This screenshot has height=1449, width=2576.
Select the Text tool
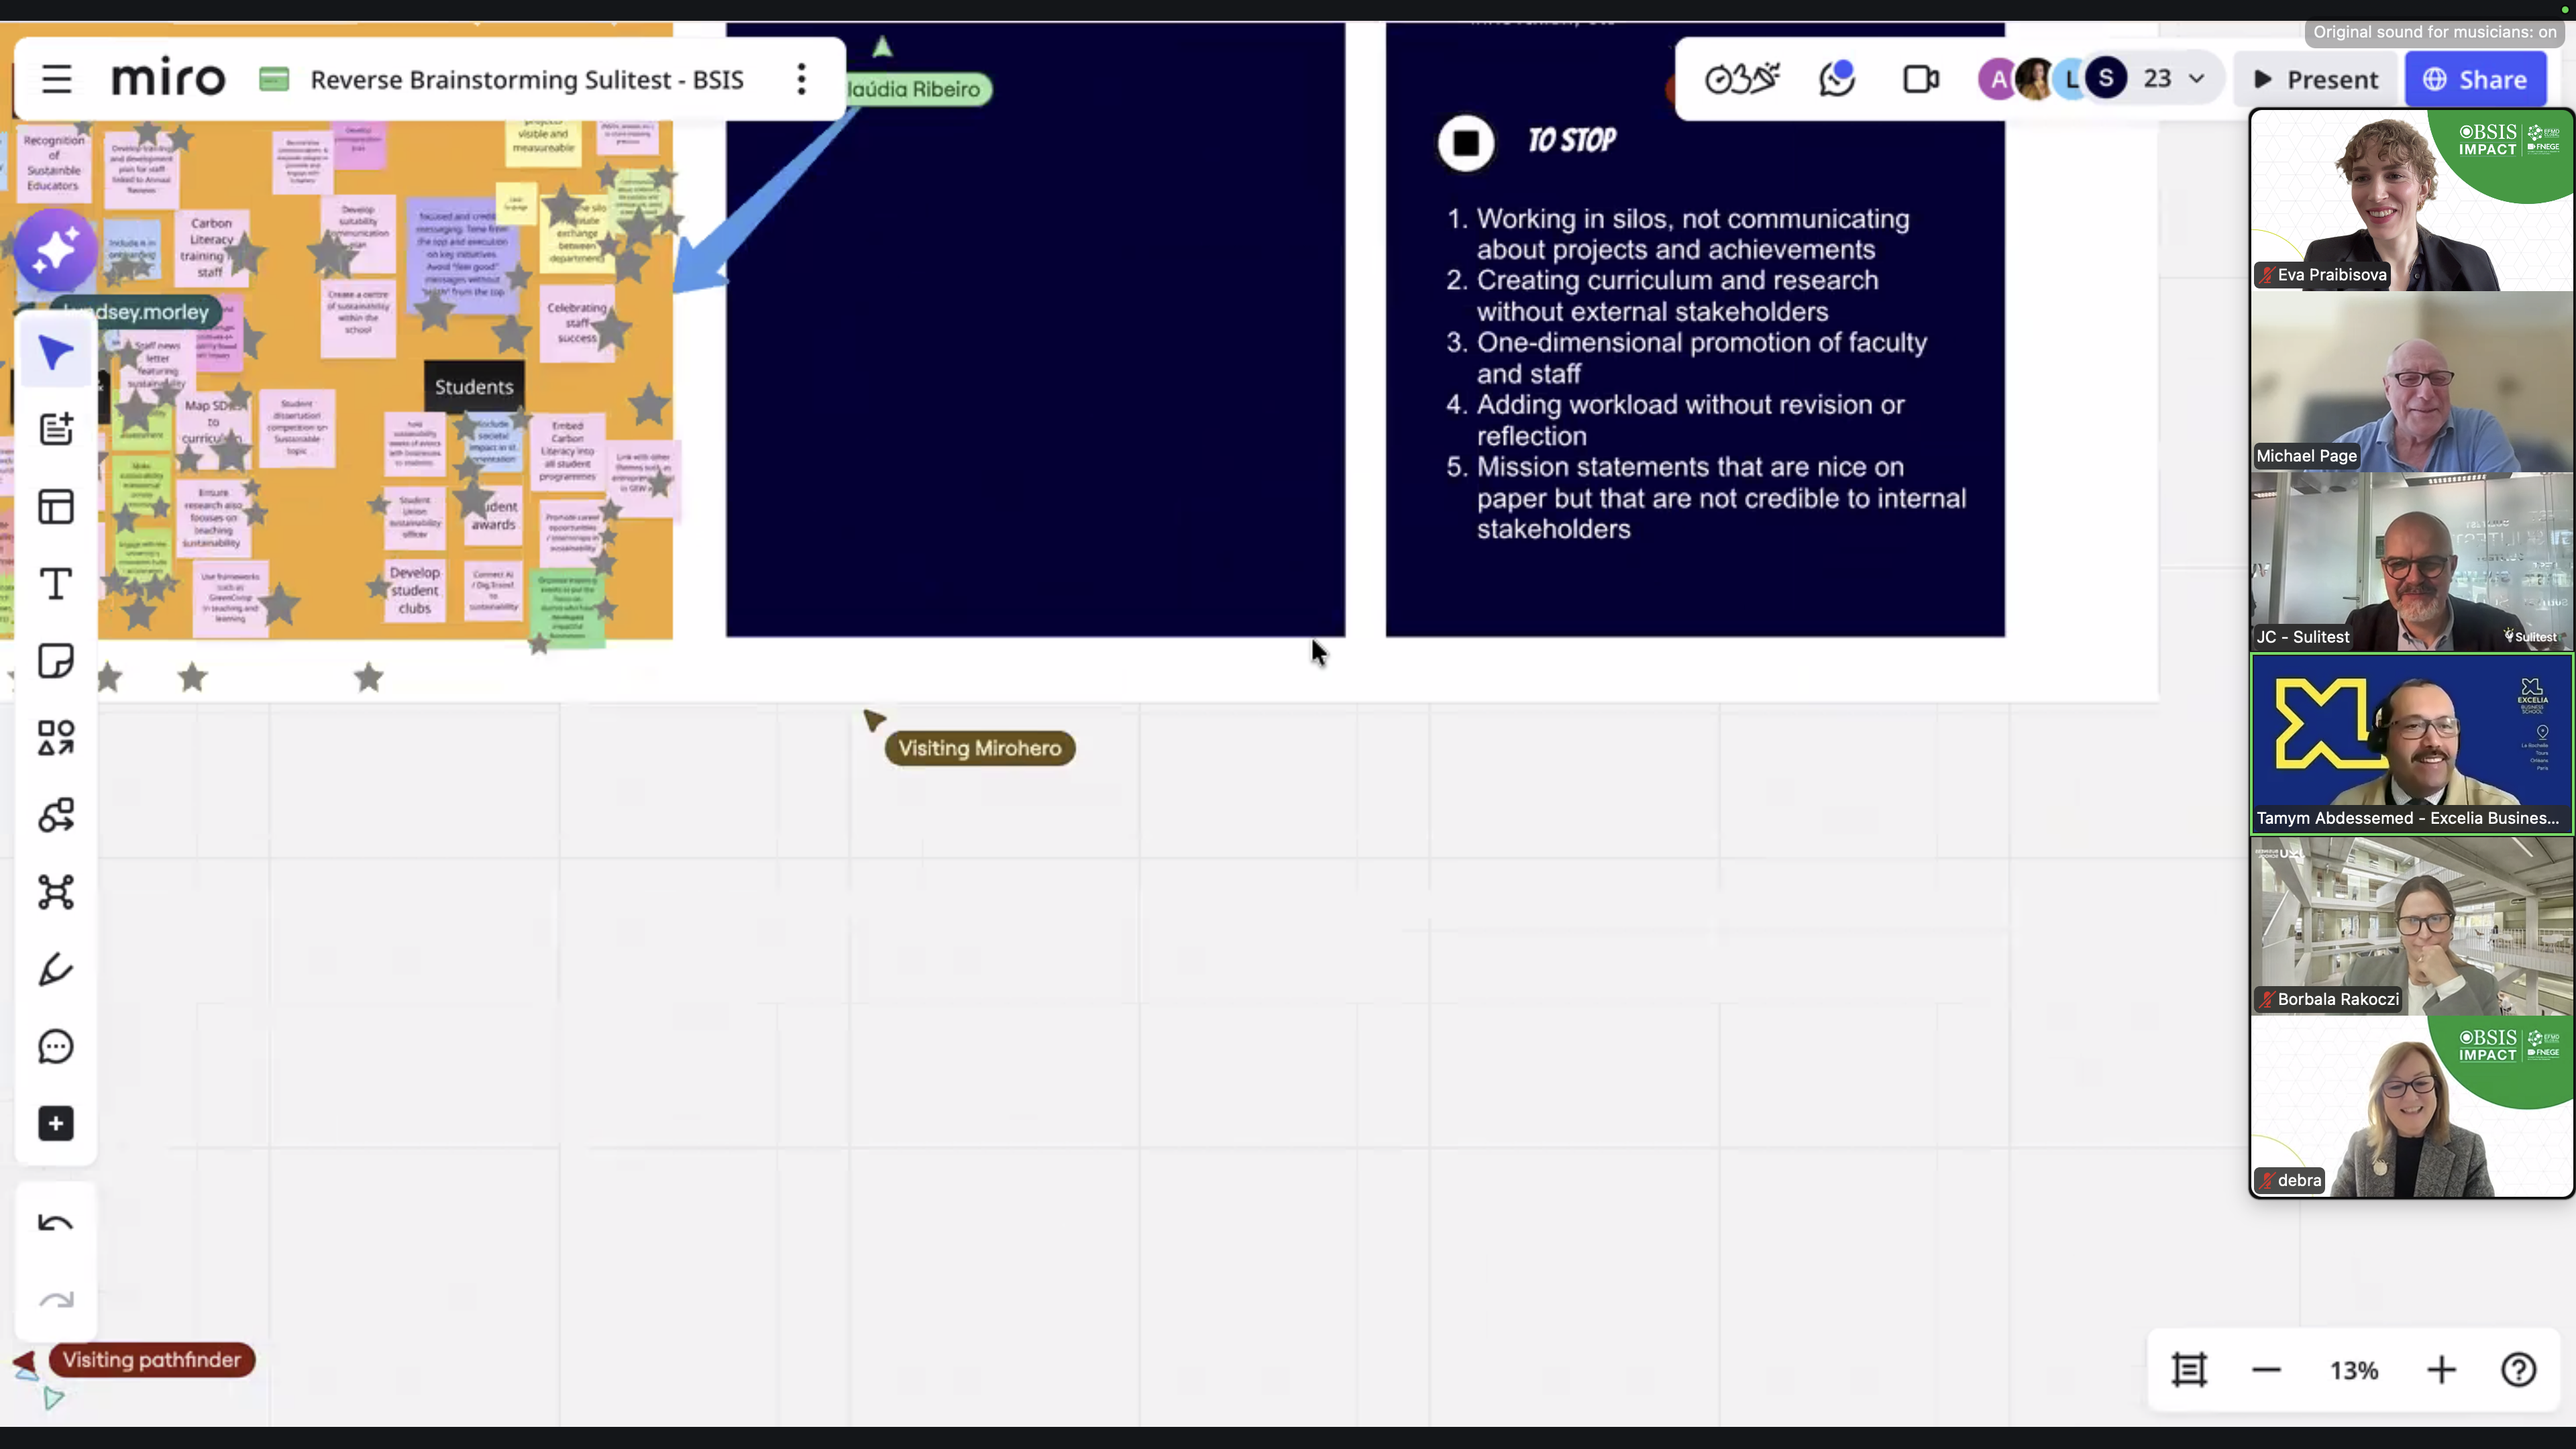[x=56, y=584]
